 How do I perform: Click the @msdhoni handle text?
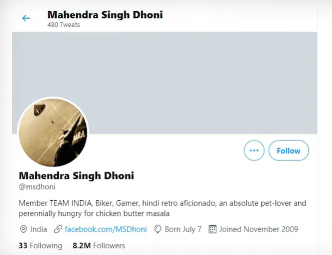click(37, 187)
